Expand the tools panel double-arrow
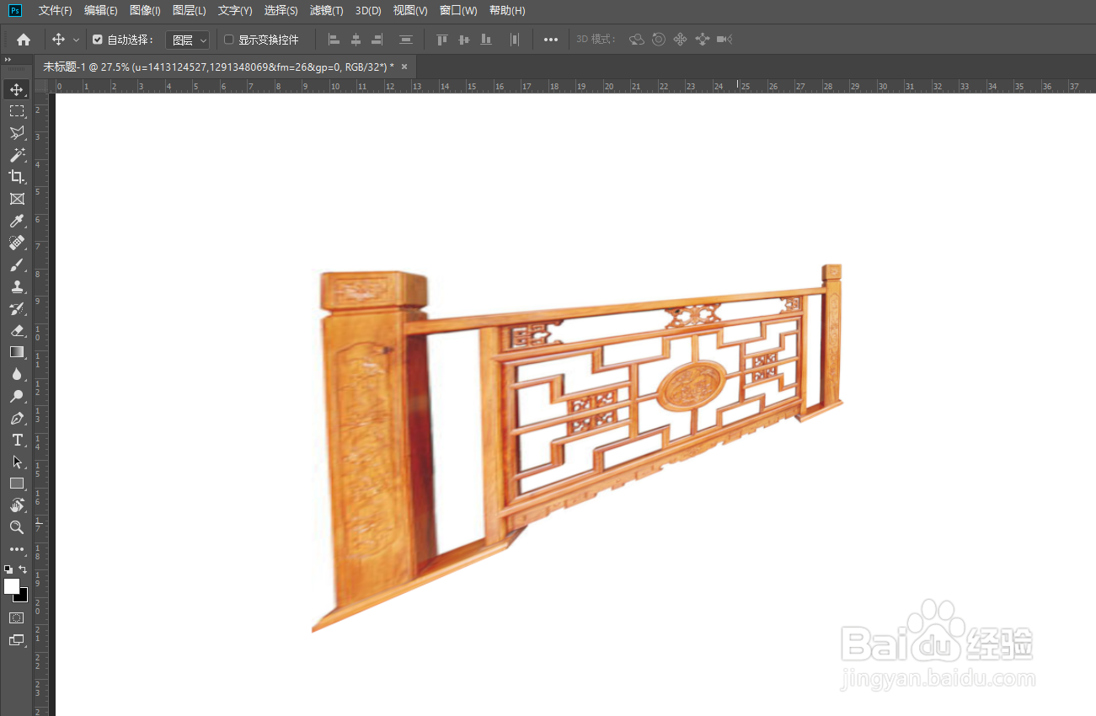The image size is (1096, 716). click(x=8, y=60)
